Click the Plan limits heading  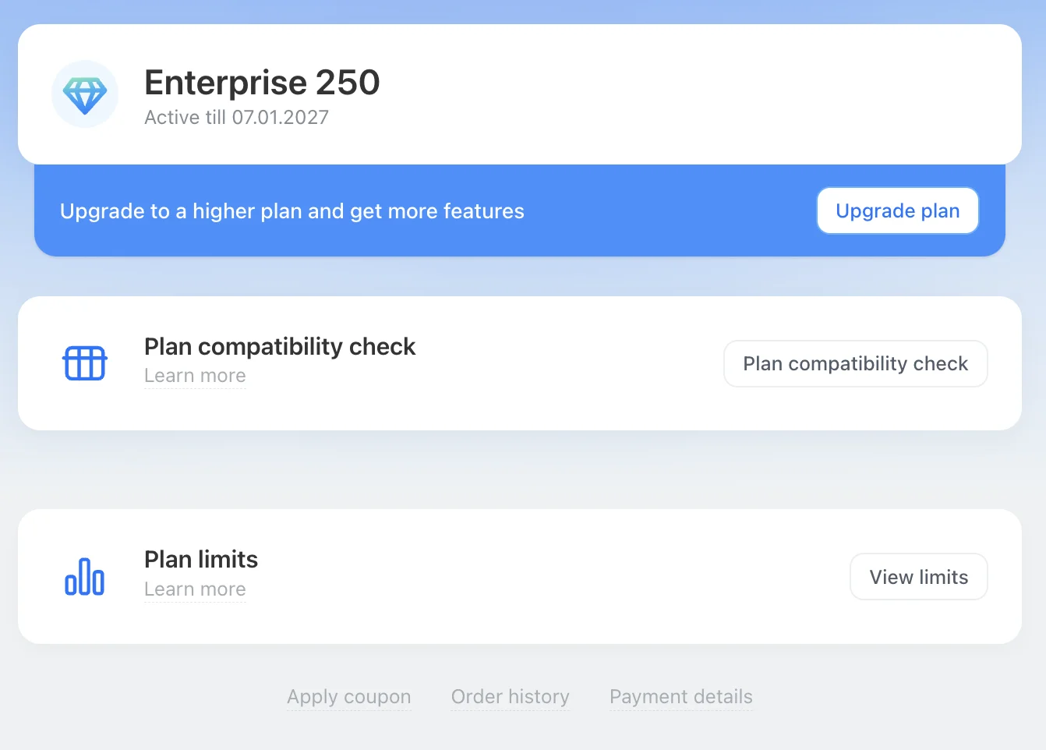(201, 559)
